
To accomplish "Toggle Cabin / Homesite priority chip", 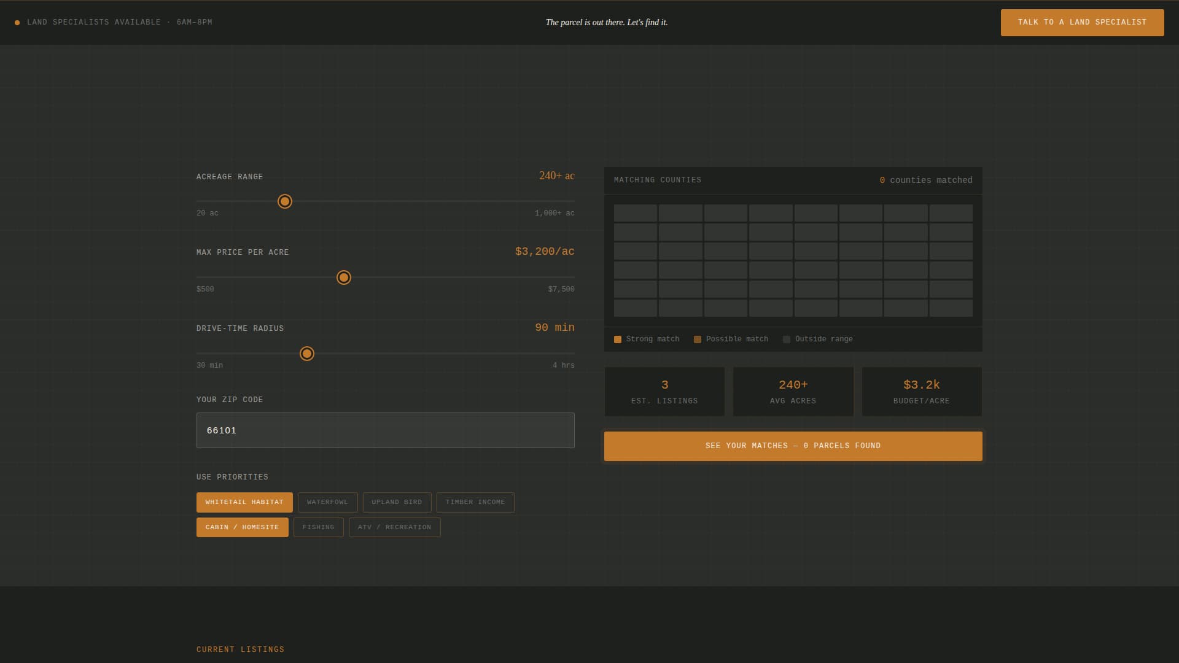I will 242,527.
